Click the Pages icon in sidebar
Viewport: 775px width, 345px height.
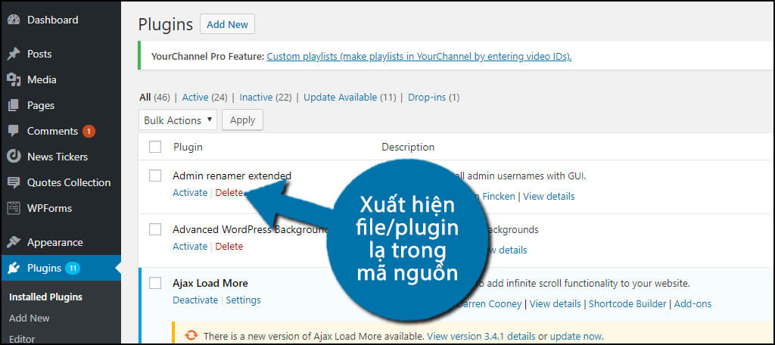[x=14, y=105]
